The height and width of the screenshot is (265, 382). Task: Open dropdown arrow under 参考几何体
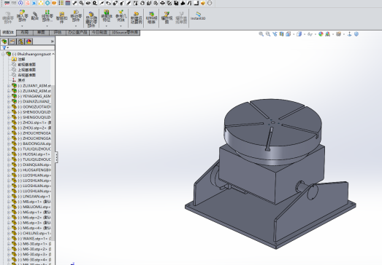(121, 26)
